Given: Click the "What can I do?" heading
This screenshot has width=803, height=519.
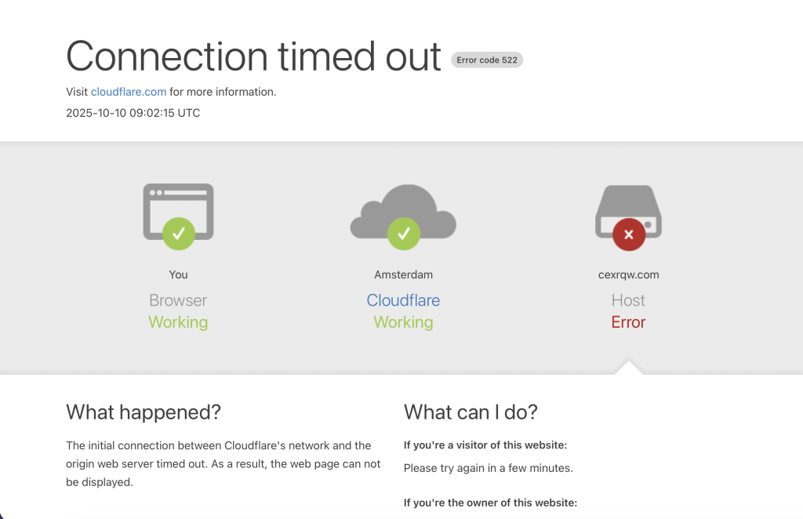Looking at the screenshot, I should pos(471,412).
